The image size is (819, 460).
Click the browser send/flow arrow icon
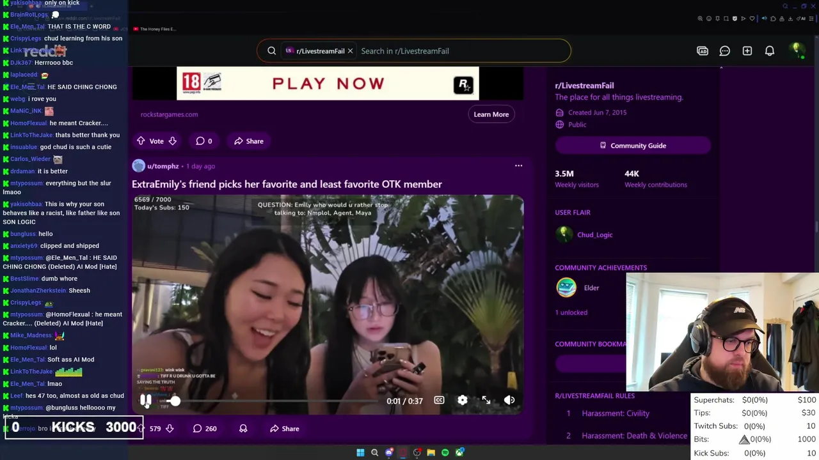(x=743, y=19)
